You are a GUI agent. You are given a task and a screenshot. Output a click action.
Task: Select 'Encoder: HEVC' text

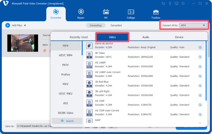click(x=104, y=57)
